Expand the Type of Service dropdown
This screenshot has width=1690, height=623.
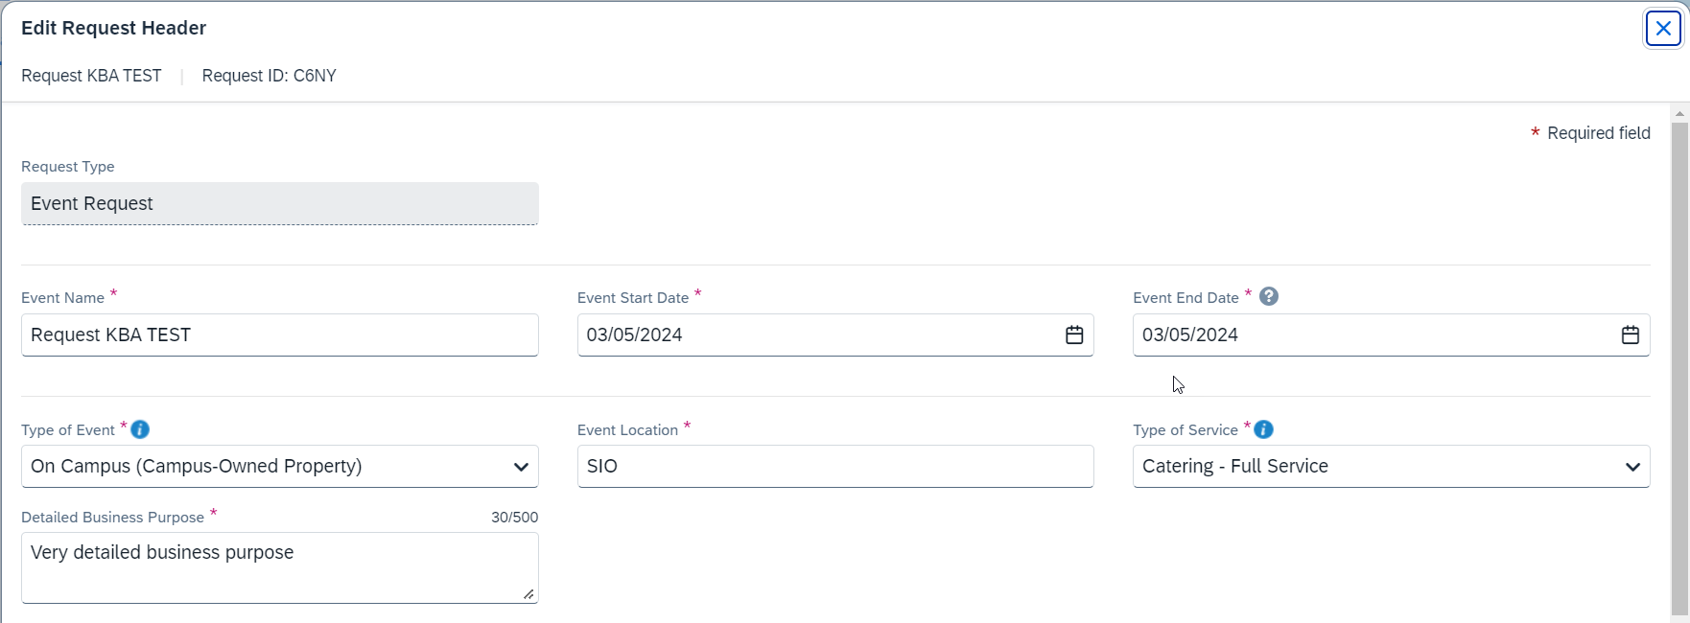coord(1632,467)
